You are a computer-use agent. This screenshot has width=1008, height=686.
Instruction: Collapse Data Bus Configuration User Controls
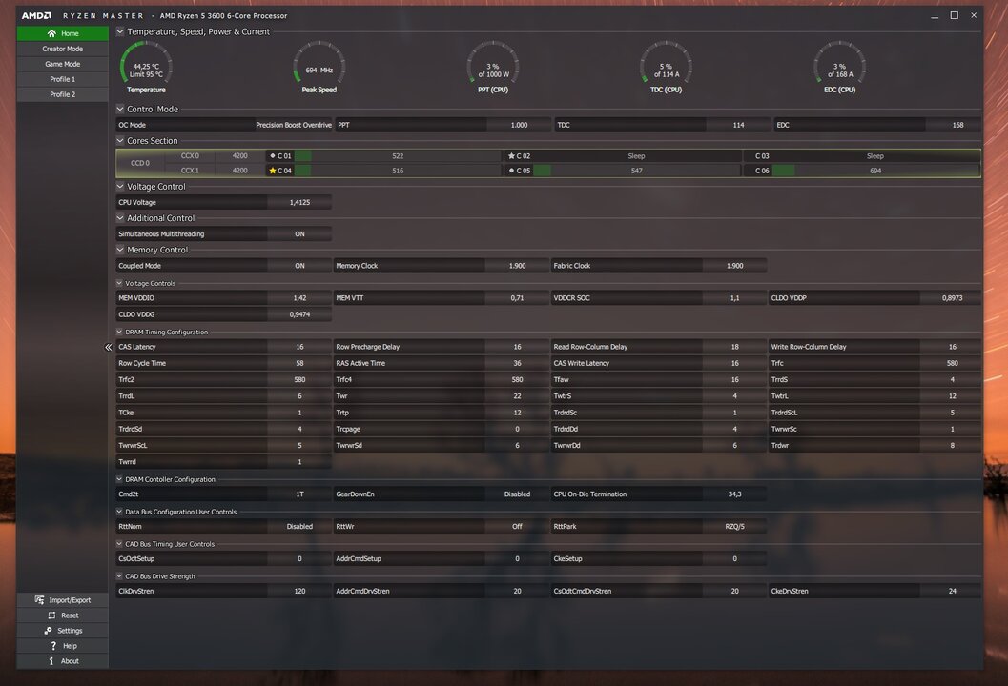119,512
